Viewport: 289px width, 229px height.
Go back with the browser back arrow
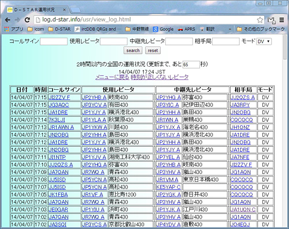pos(8,20)
